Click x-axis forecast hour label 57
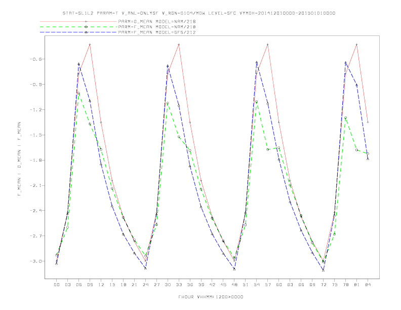 [x=268, y=285]
